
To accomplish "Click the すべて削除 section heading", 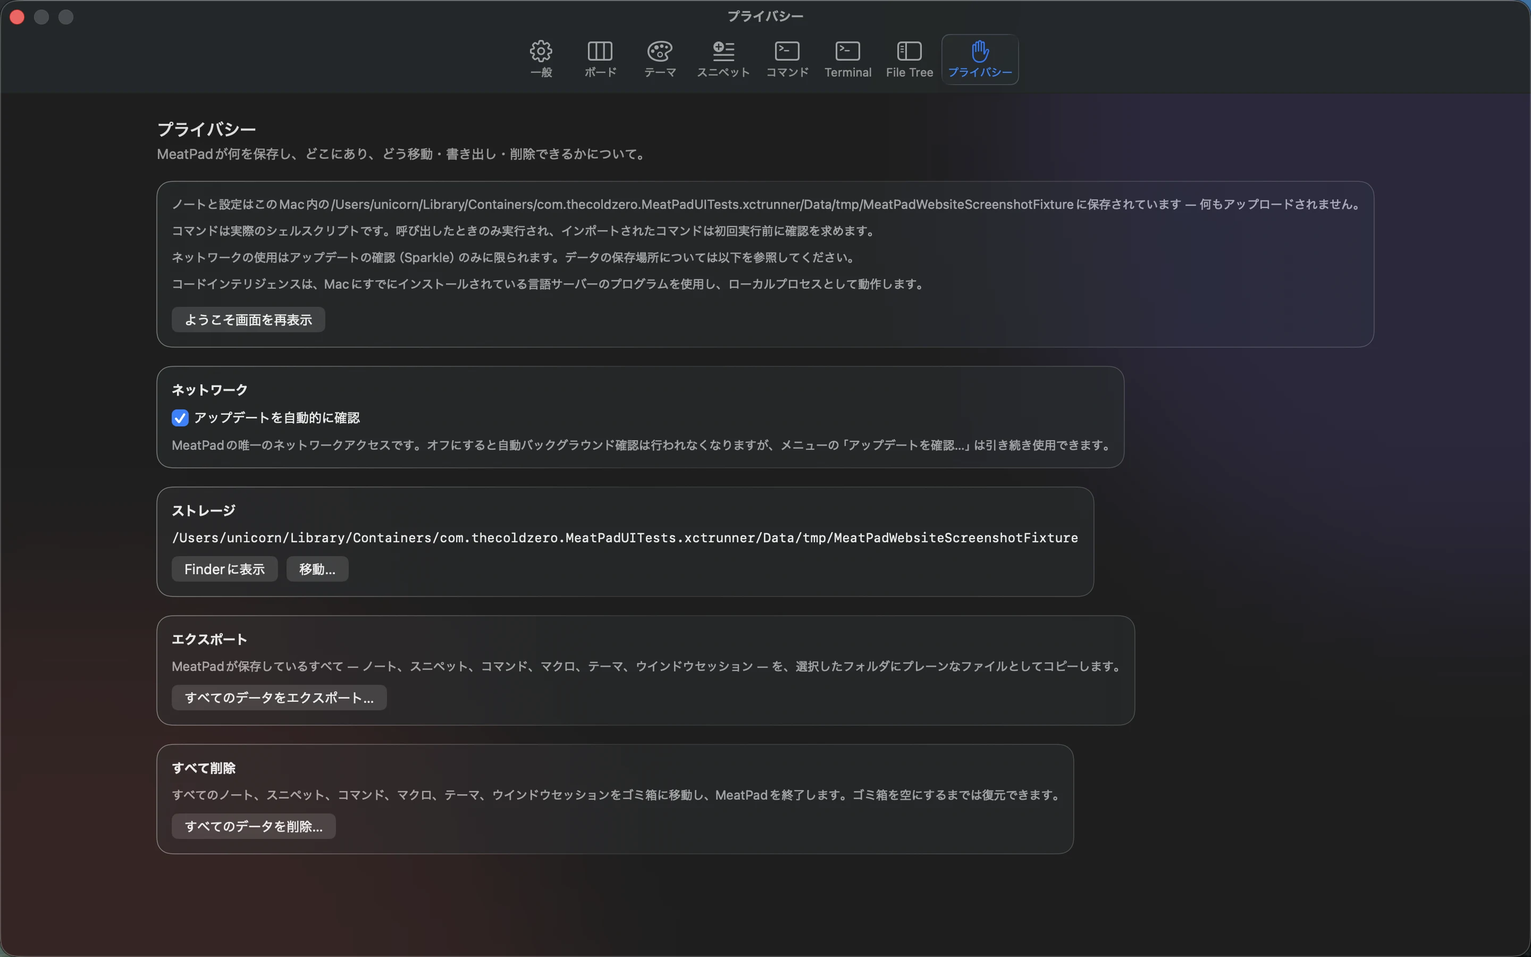I will pos(204,768).
